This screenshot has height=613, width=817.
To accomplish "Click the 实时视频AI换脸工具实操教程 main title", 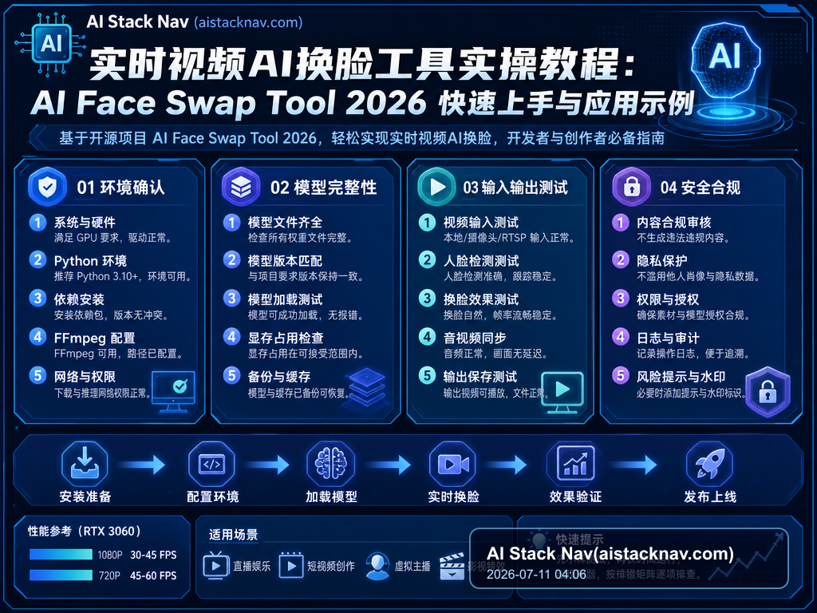I will click(x=362, y=64).
